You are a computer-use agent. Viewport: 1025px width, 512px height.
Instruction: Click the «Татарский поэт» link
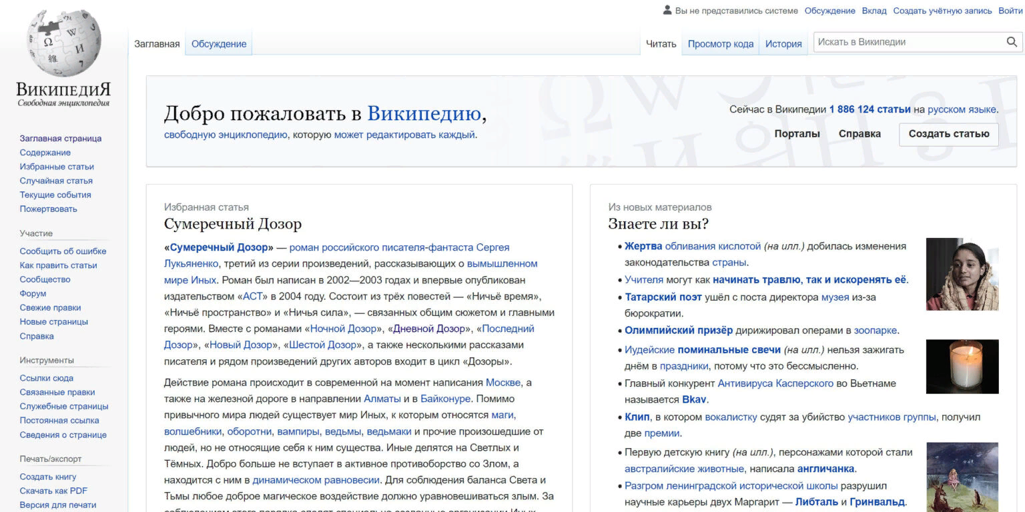click(663, 297)
